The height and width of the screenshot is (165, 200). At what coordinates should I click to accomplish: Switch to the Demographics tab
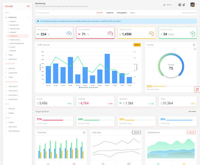[x=122, y=13]
